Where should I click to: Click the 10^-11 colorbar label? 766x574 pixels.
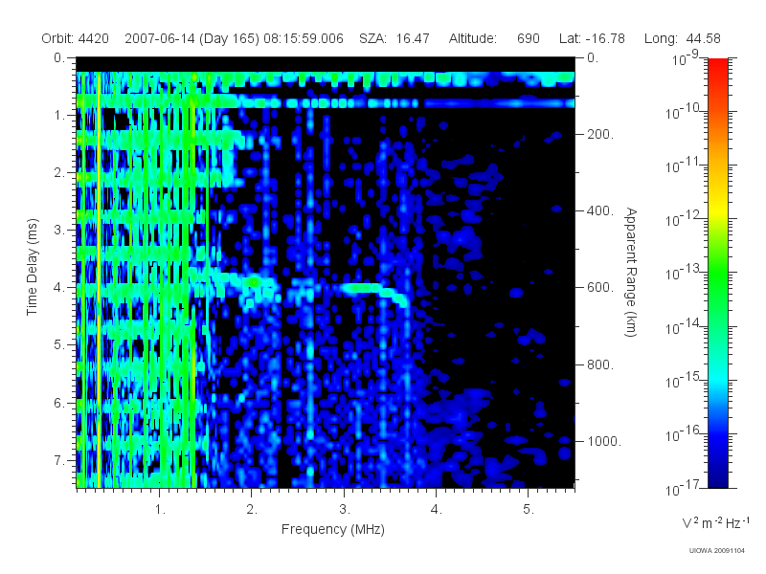[684, 166]
